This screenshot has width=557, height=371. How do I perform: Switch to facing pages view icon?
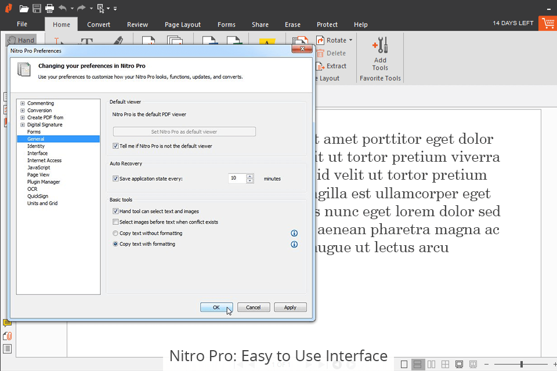click(431, 364)
